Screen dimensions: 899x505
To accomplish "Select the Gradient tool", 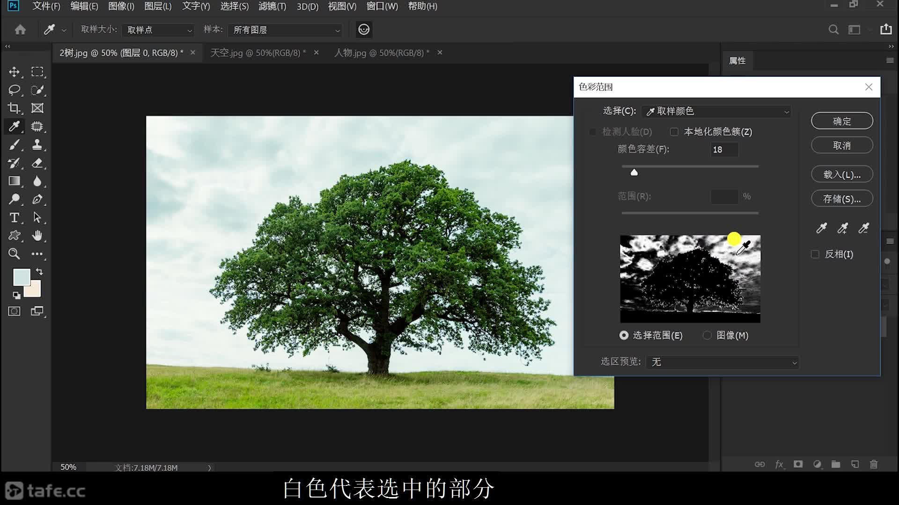I will 14,181.
